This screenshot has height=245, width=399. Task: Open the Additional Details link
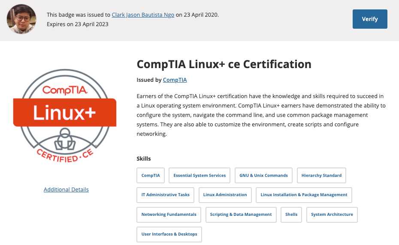point(66,189)
